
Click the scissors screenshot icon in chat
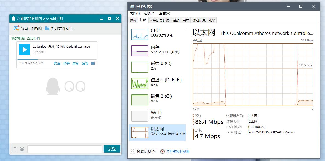pyautogui.click(x=22, y=149)
